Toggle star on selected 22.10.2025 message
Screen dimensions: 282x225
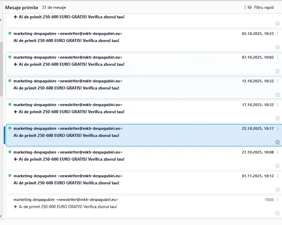pos(278,142)
